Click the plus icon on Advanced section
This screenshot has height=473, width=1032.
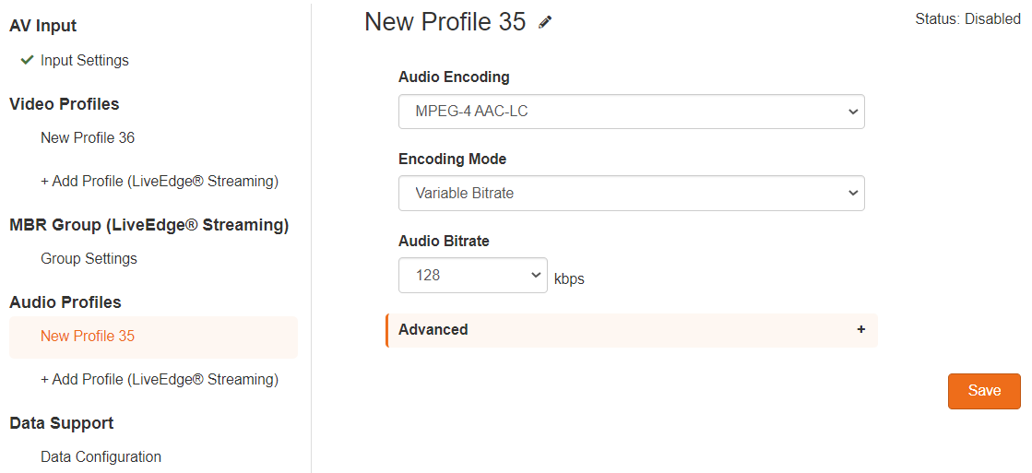tap(860, 329)
